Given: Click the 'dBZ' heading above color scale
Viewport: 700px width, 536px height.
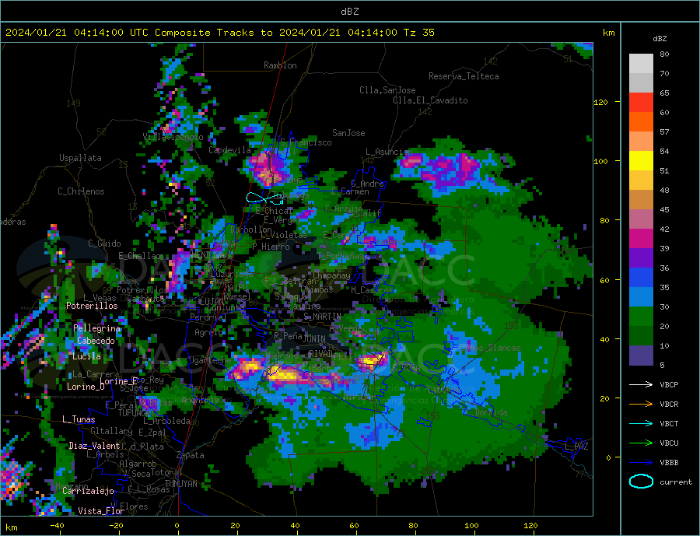Looking at the screenshot, I should point(660,39).
